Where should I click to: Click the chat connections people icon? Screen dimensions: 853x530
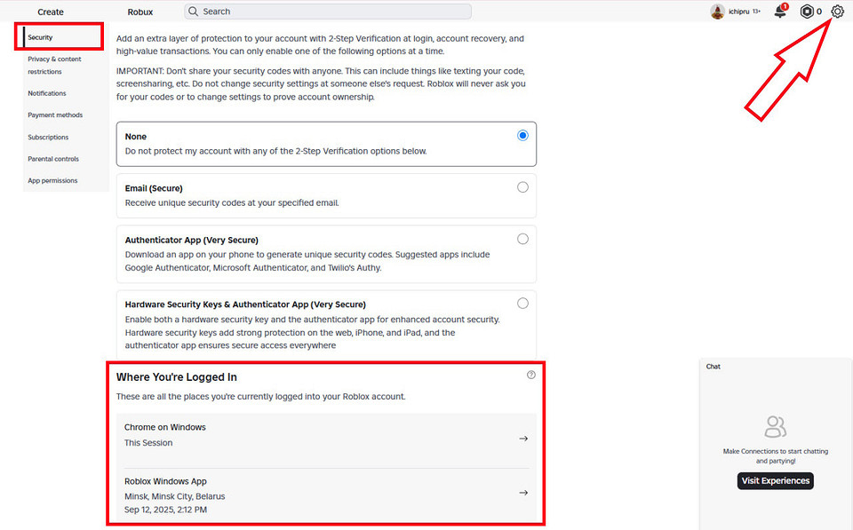point(775,427)
